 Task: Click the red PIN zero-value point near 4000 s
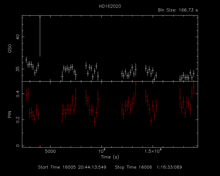coord(40,146)
